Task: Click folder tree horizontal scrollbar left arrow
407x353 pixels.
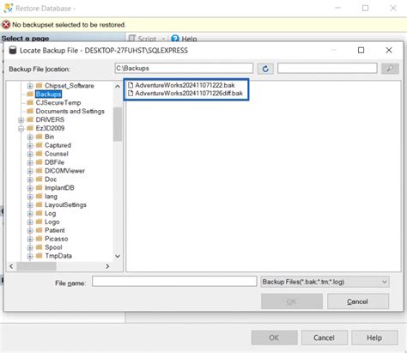Action: 11,266
